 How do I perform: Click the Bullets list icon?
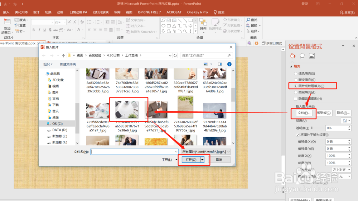pyautogui.click(x=89, y=22)
